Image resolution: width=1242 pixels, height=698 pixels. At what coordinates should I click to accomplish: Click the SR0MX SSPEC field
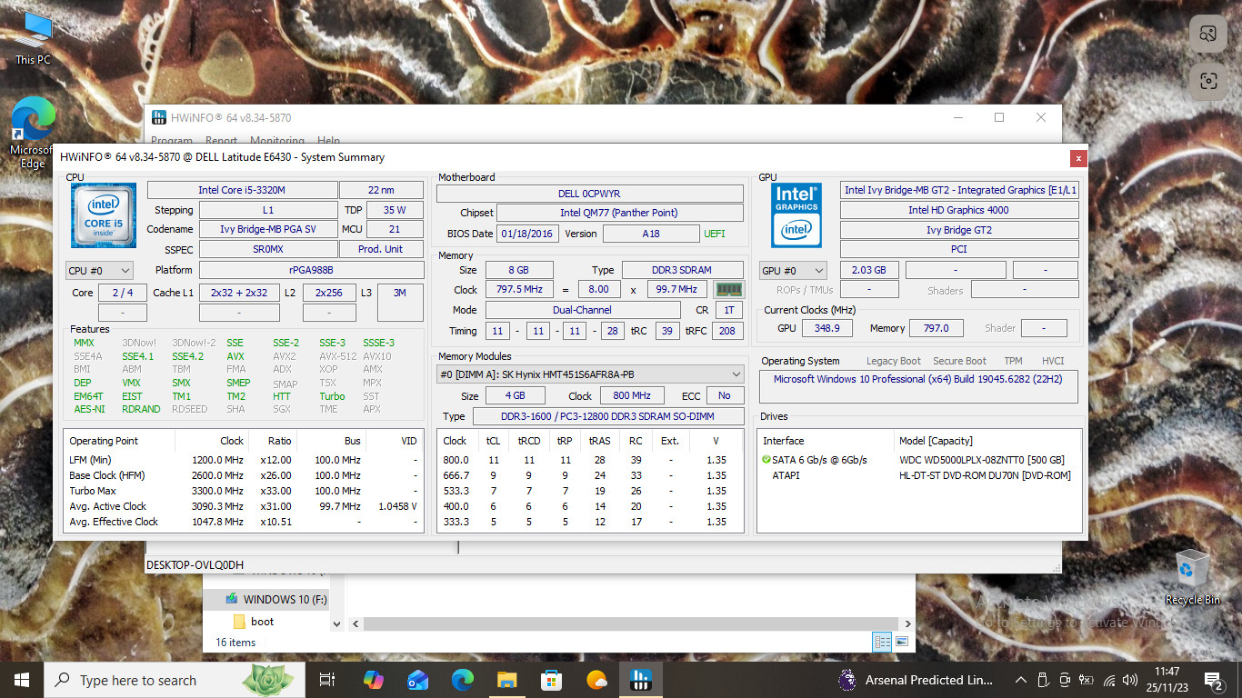(267, 249)
